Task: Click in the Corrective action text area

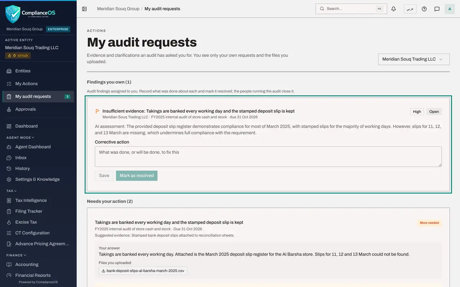Action: 268,156
